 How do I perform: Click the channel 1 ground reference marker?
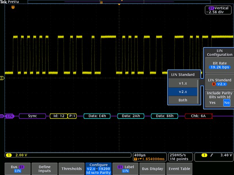tap(2, 78)
